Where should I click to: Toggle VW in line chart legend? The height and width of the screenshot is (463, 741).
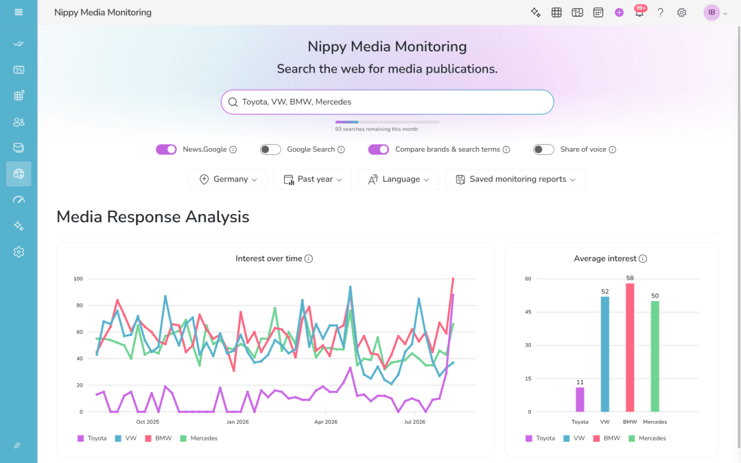pos(126,438)
